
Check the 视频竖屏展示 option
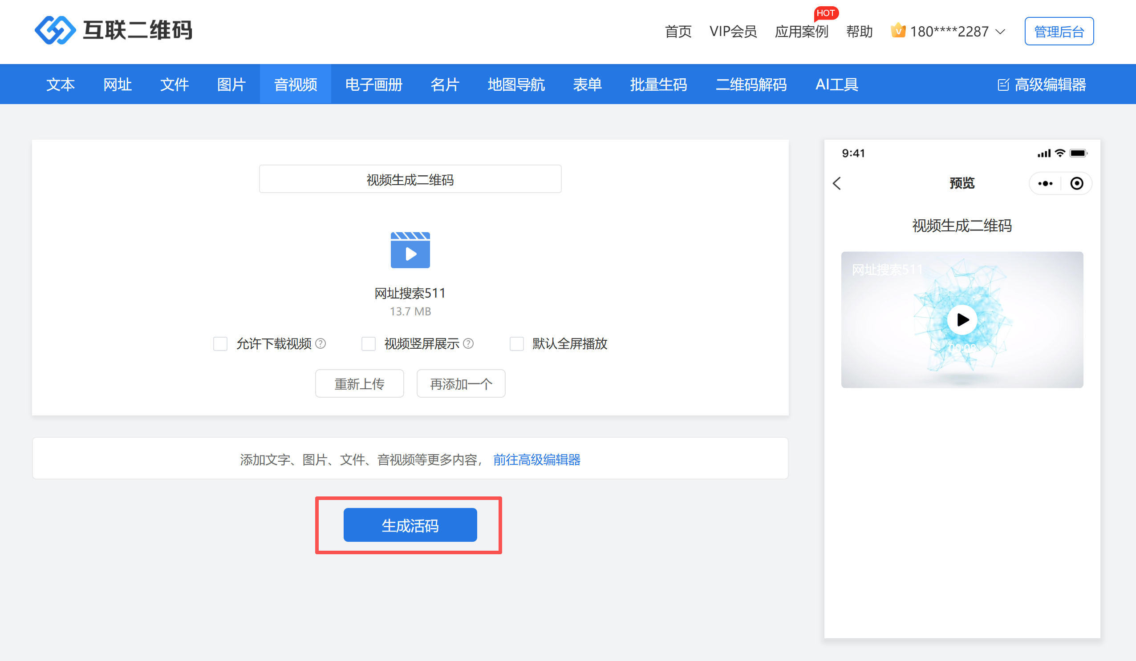pos(368,343)
